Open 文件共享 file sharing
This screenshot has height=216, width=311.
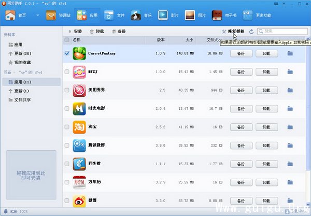20,100
